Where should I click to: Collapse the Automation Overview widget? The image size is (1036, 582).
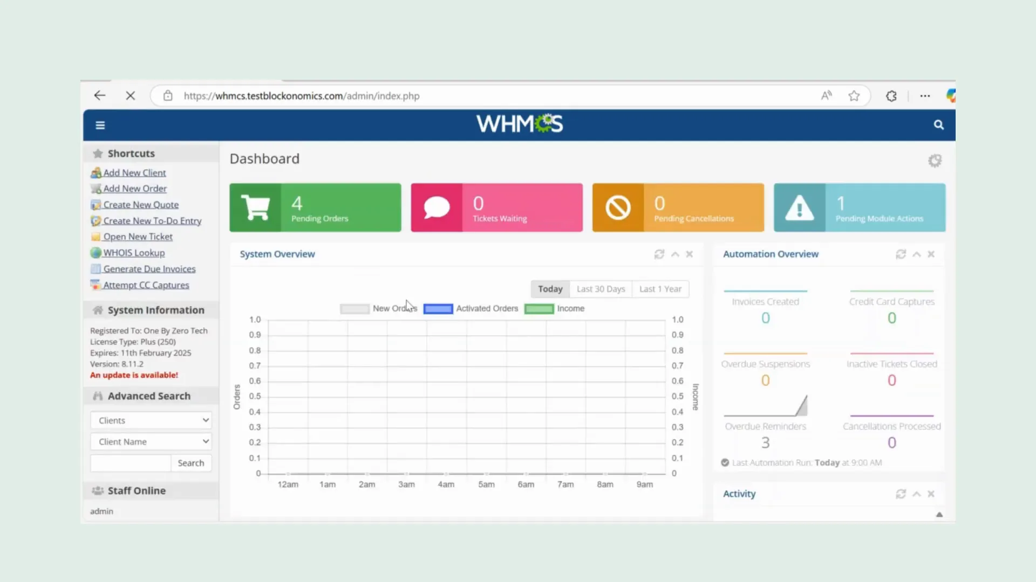click(916, 254)
